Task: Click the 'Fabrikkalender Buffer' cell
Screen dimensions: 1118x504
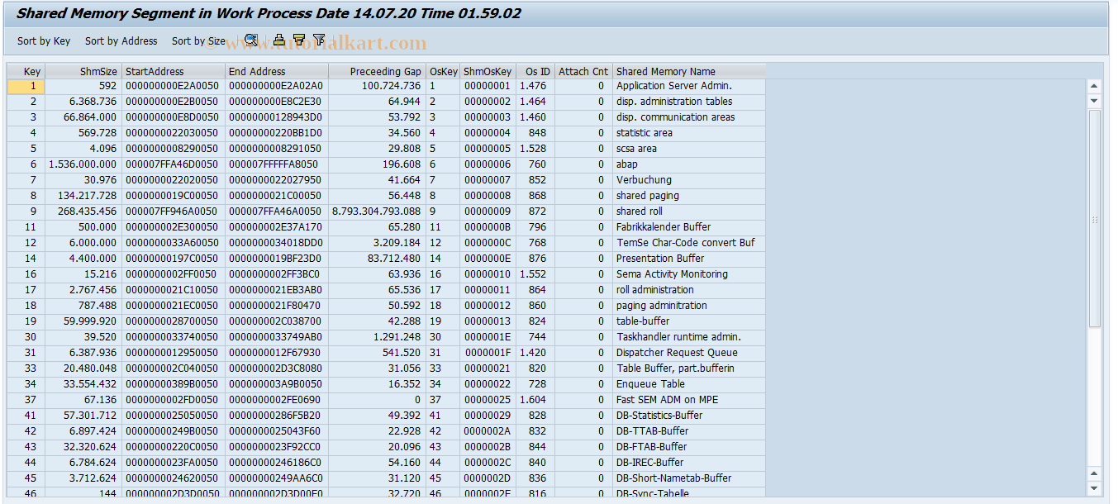Action: coord(689,227)
